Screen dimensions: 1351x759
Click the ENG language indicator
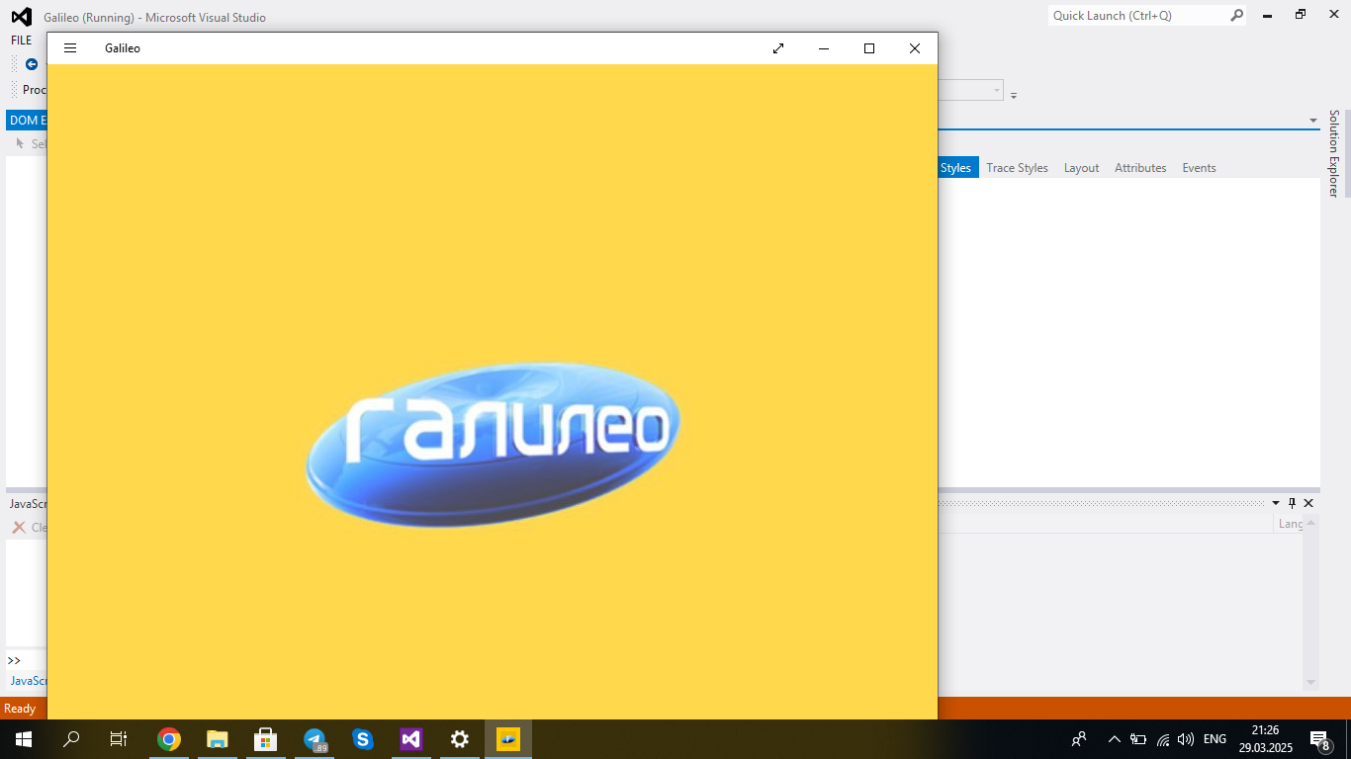[1215, 739]
